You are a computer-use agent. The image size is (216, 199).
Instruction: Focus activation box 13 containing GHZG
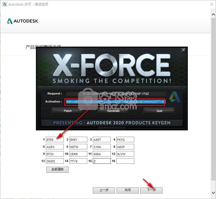click(55, 161)
